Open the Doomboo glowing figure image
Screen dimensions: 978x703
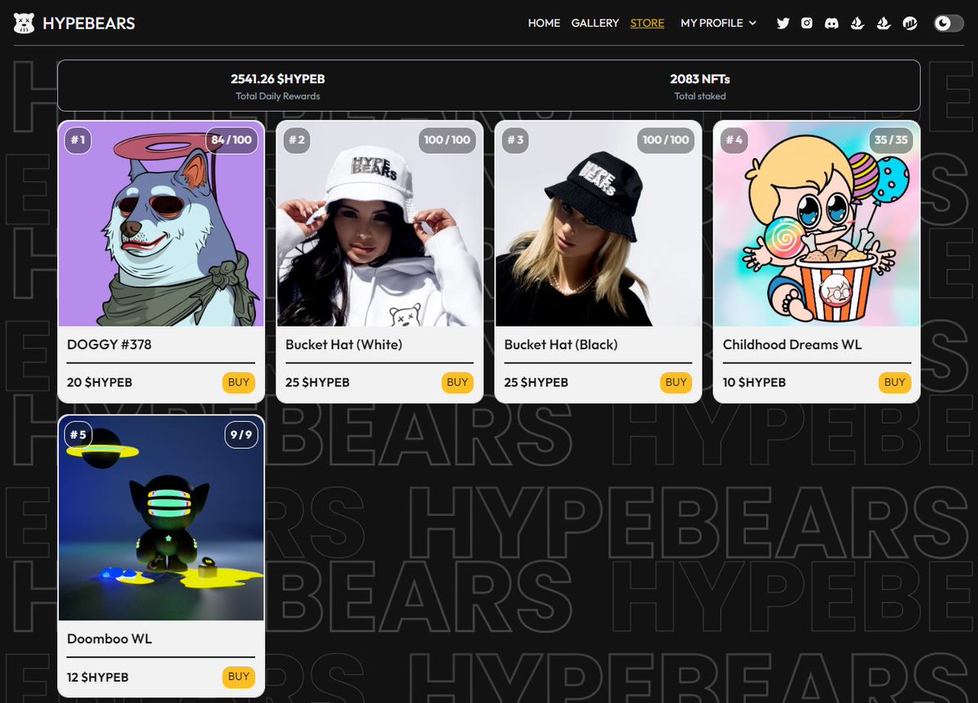pos(161,518)
